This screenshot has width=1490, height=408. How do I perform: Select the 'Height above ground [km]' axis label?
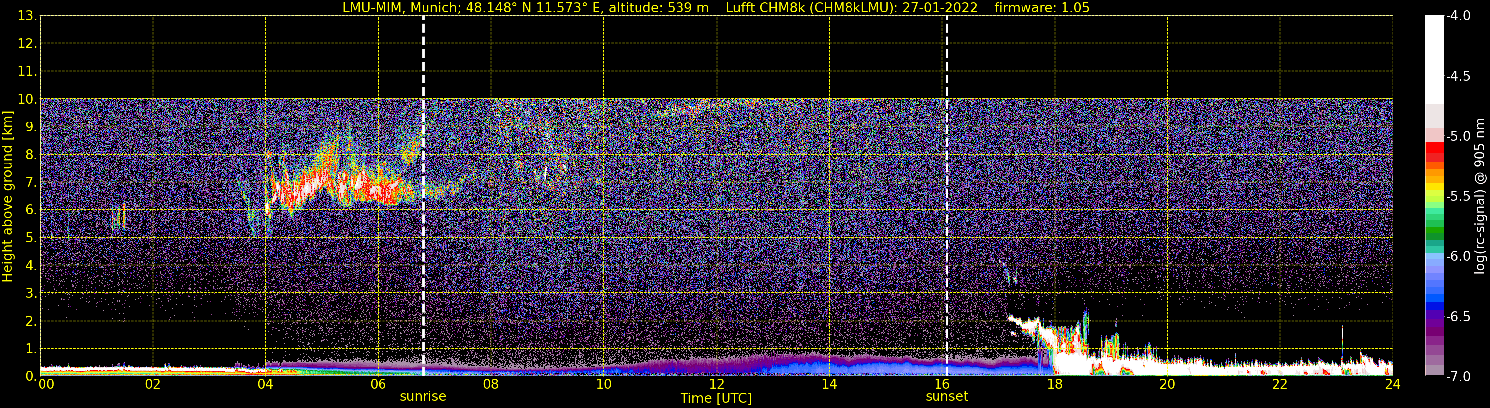tap(7, 197)
